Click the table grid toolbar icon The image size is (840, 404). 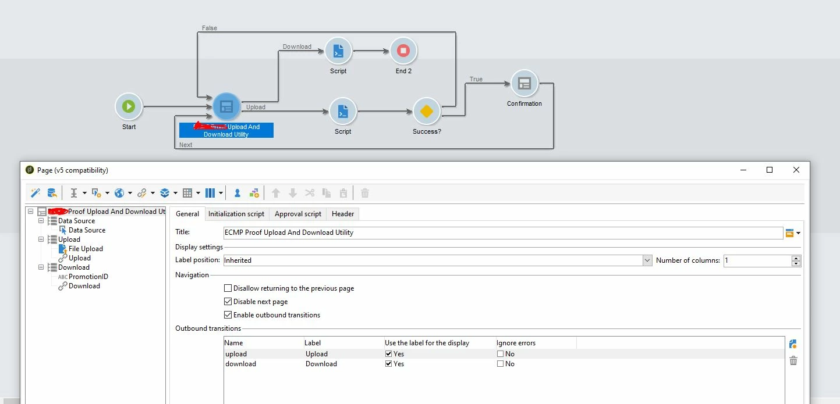(x=187, y=193)
